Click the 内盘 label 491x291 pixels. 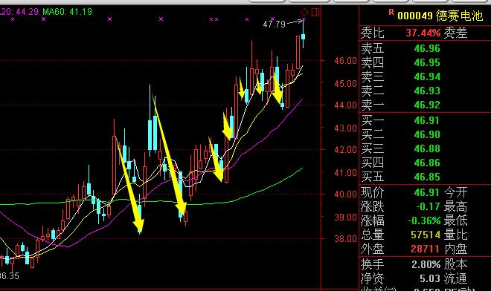click(455, 249)
